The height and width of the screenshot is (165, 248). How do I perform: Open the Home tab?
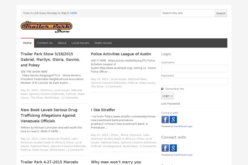[x=27, y=43]
